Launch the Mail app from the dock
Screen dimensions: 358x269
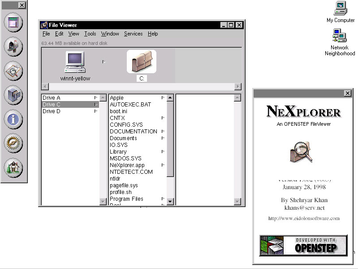pos(13,46)
